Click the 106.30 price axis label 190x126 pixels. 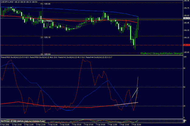[186, 30]
